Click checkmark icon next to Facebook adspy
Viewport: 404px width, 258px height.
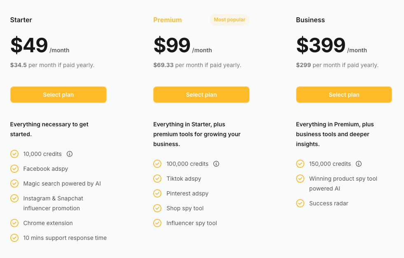(14, 169)
